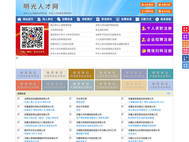Click the card icon beside 付款方式

coord(137,19)
